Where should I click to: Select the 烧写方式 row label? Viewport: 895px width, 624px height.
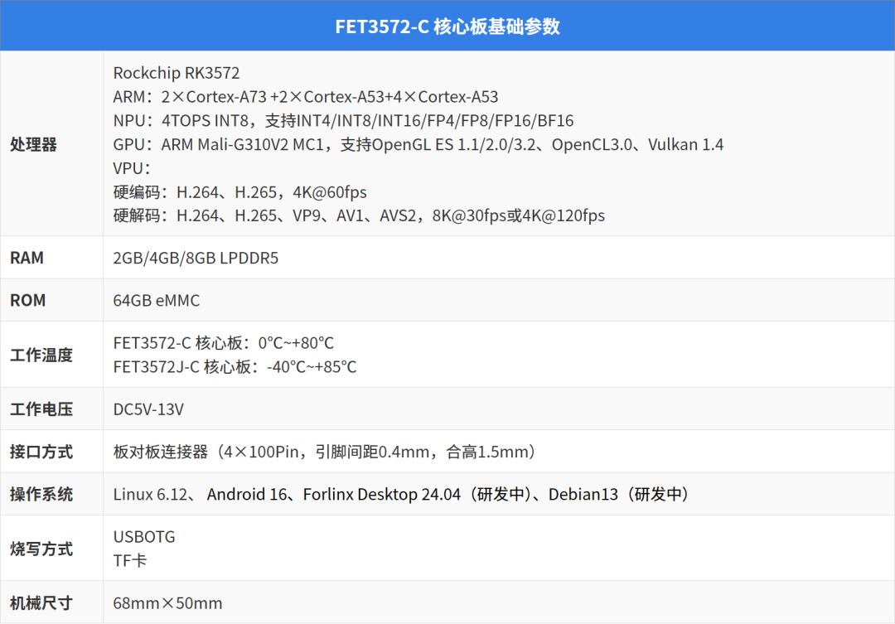tap(41, 549)
